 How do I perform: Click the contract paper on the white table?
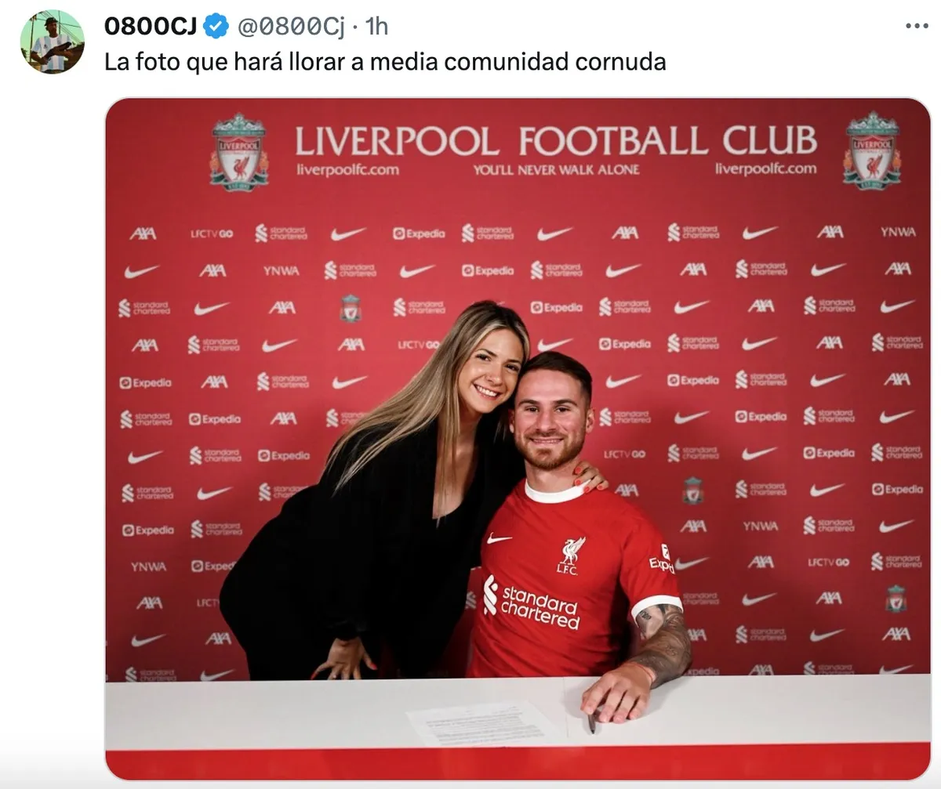485,723
